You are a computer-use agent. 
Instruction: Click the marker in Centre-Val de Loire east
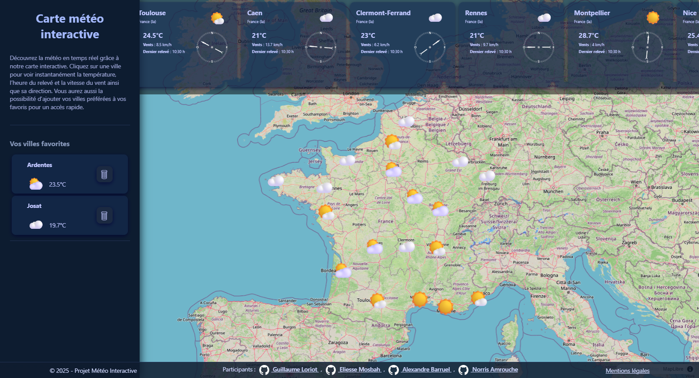(x=414, y=197)
